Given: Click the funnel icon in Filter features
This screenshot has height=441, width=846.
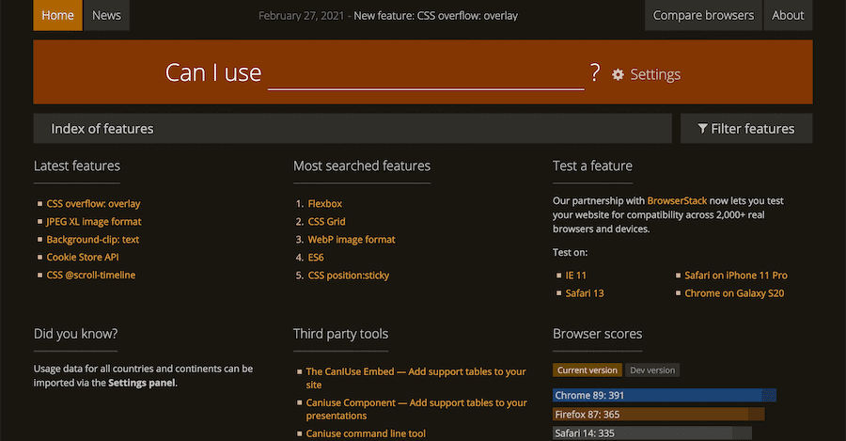Looking at the screenshot, I should [x=703, y=129].
